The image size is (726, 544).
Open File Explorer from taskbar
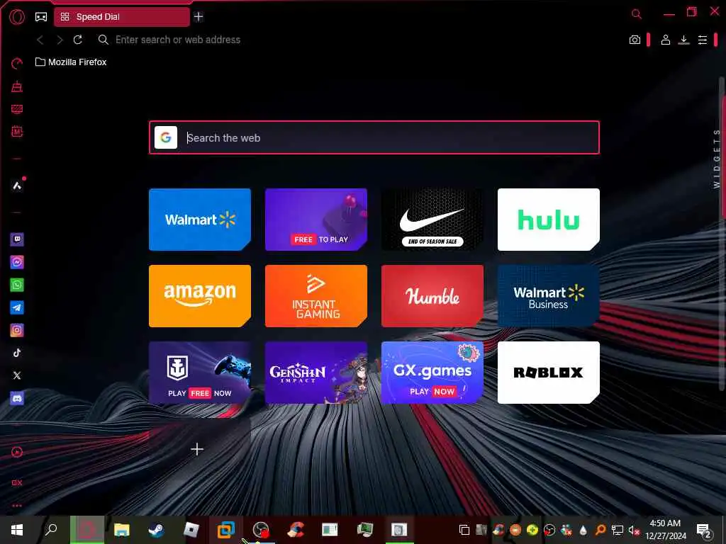click(x=122, y=530)
